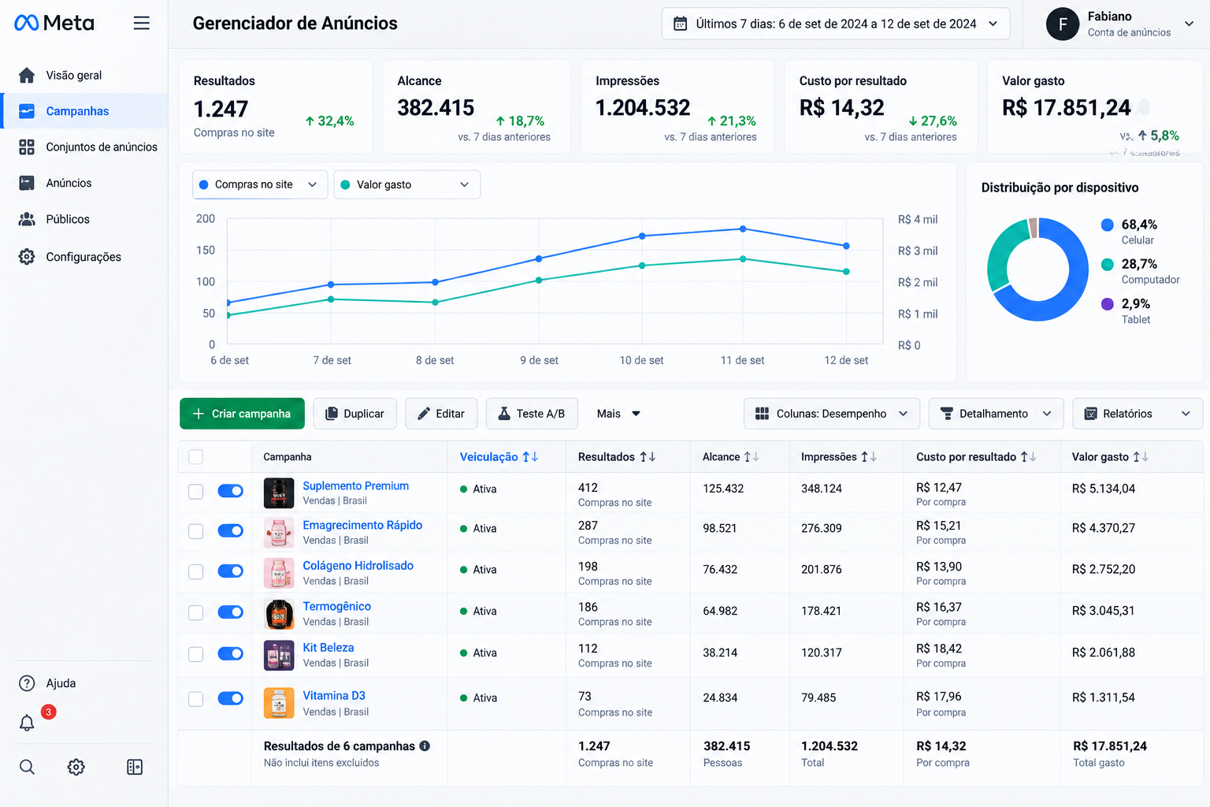This screenshot has height=807, width=1210.
Task: Open the Valor gasto metric dropdown
Action: 407,184
